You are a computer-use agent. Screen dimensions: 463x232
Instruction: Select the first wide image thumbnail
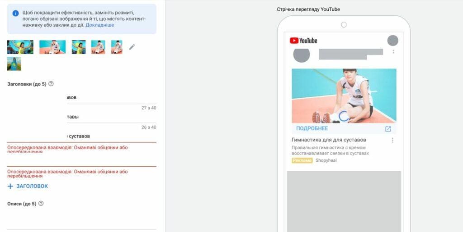[x=20, y=47]
